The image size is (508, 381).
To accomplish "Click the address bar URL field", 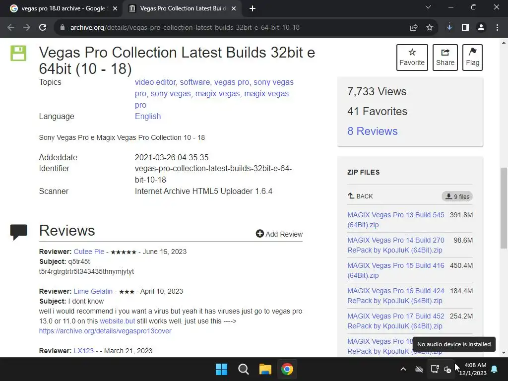I will 185,28.
